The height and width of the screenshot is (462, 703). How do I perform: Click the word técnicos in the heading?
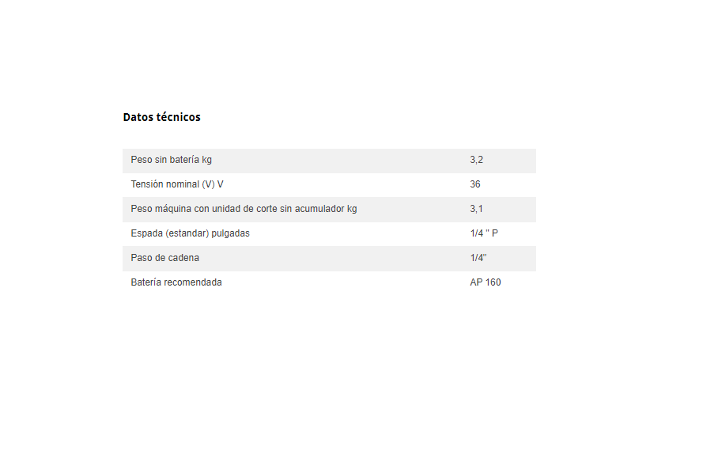(179, 117)
